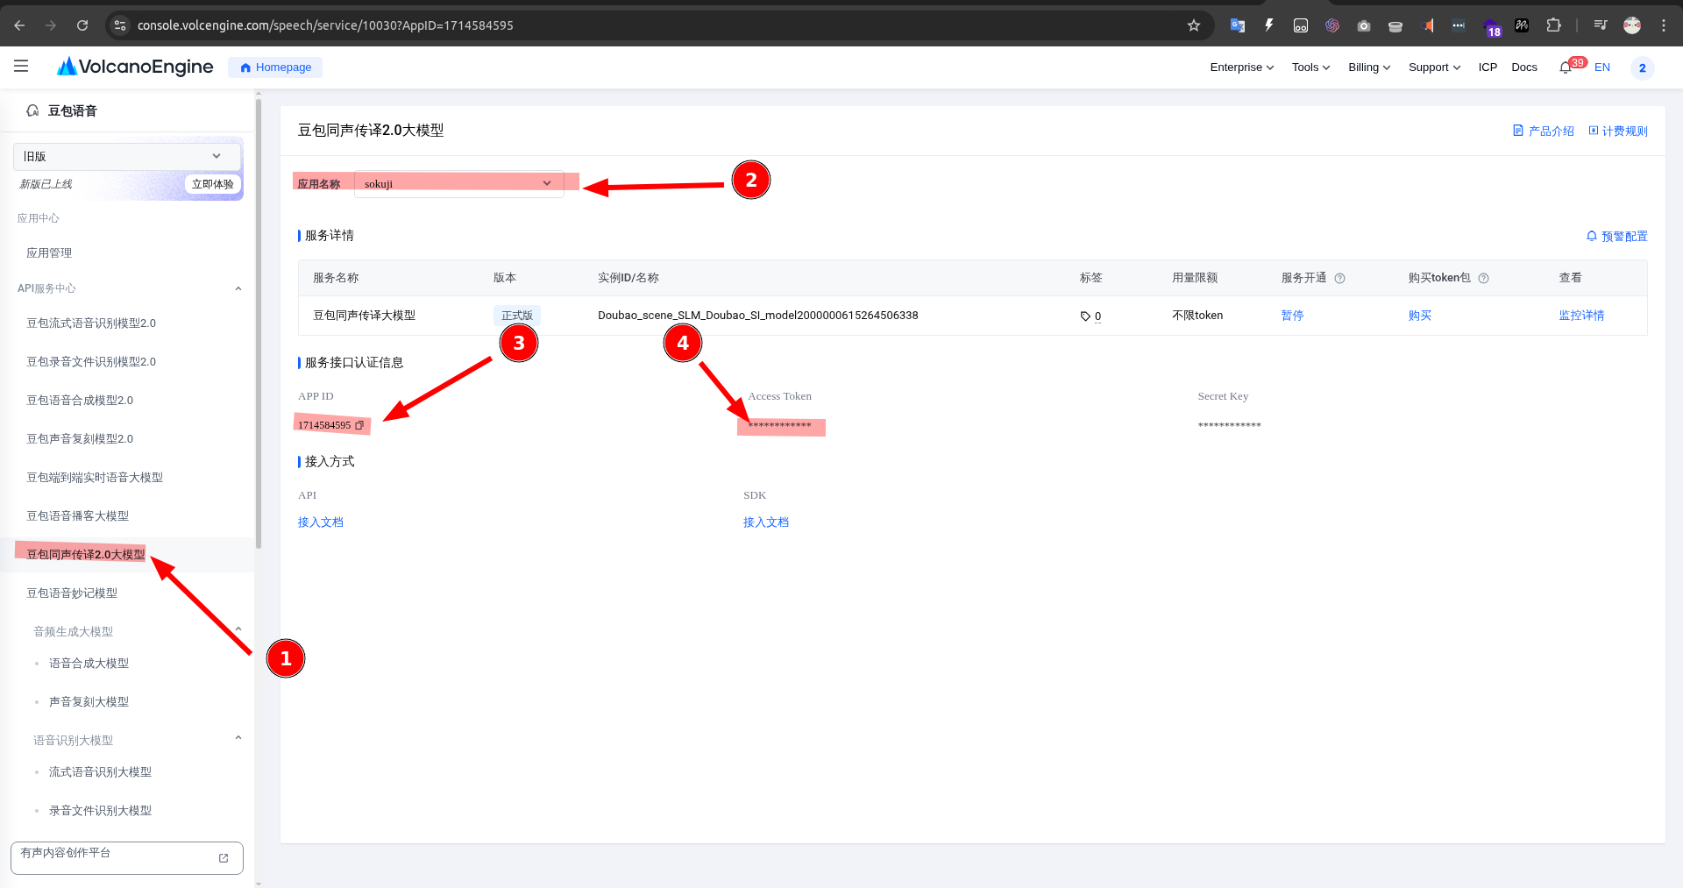The image size is (1683, 888).
Task: Show help for 购买token包 column
Action: (x=1483, y=278)
